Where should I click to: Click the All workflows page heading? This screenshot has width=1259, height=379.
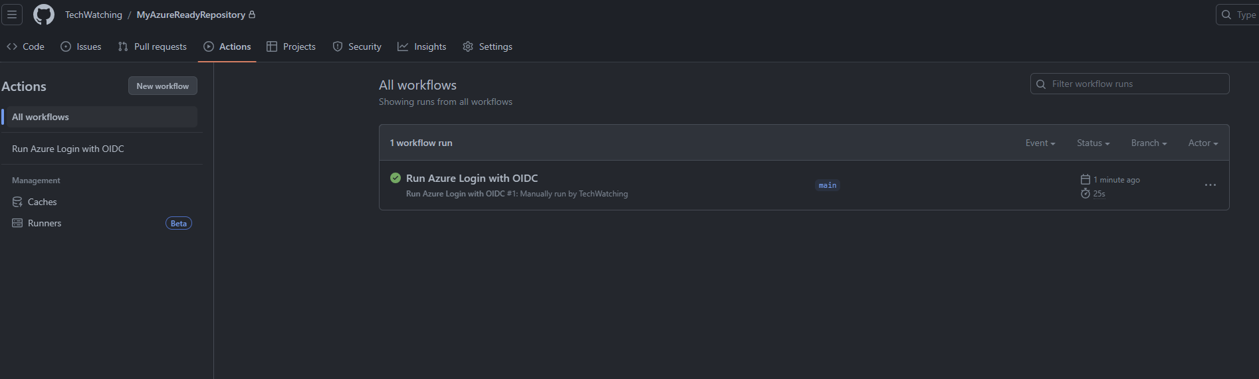417,85
